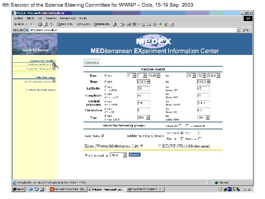Select the Hirlam Western Mediterranean radio button
This screenshot has width=265, height=199.
pyautogui.click(x=142, y=146)
